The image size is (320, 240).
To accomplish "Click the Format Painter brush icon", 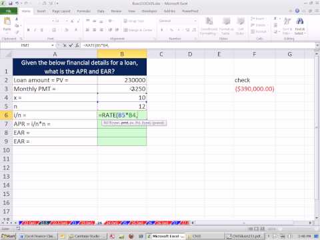I will click(x=17, y=33).
